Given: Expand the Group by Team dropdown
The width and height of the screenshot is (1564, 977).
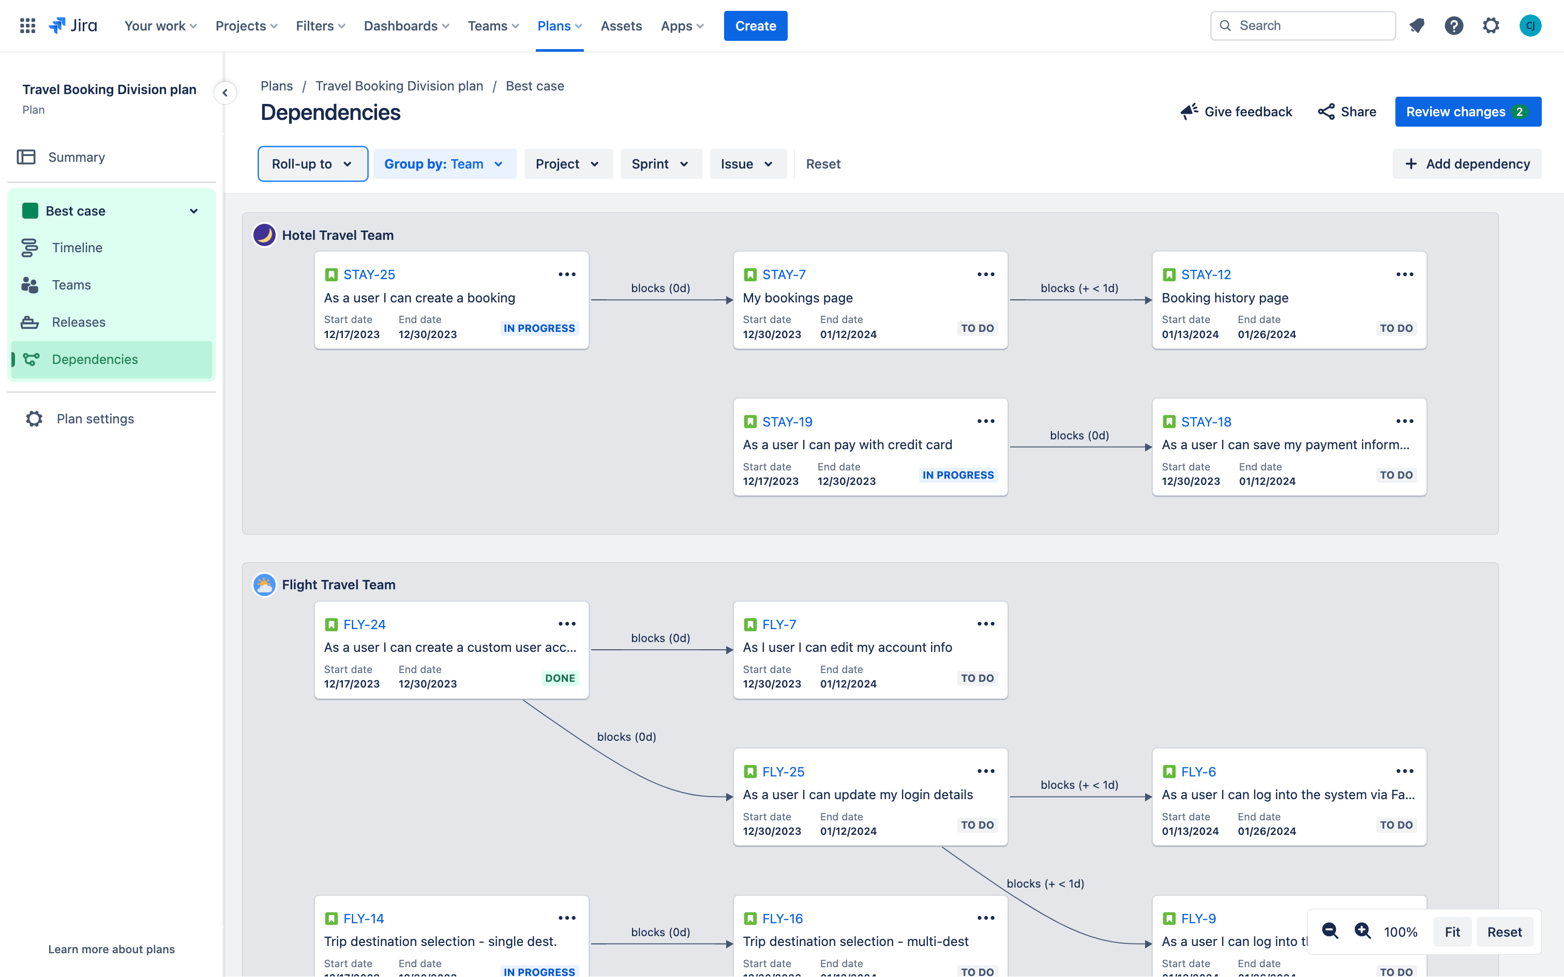Looking at the screenshot, I should pos(443,164).
